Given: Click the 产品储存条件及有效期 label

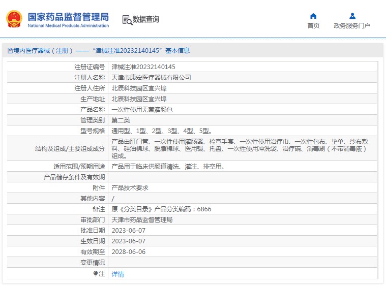Looking at the screenshot, I should coord(74,177).
